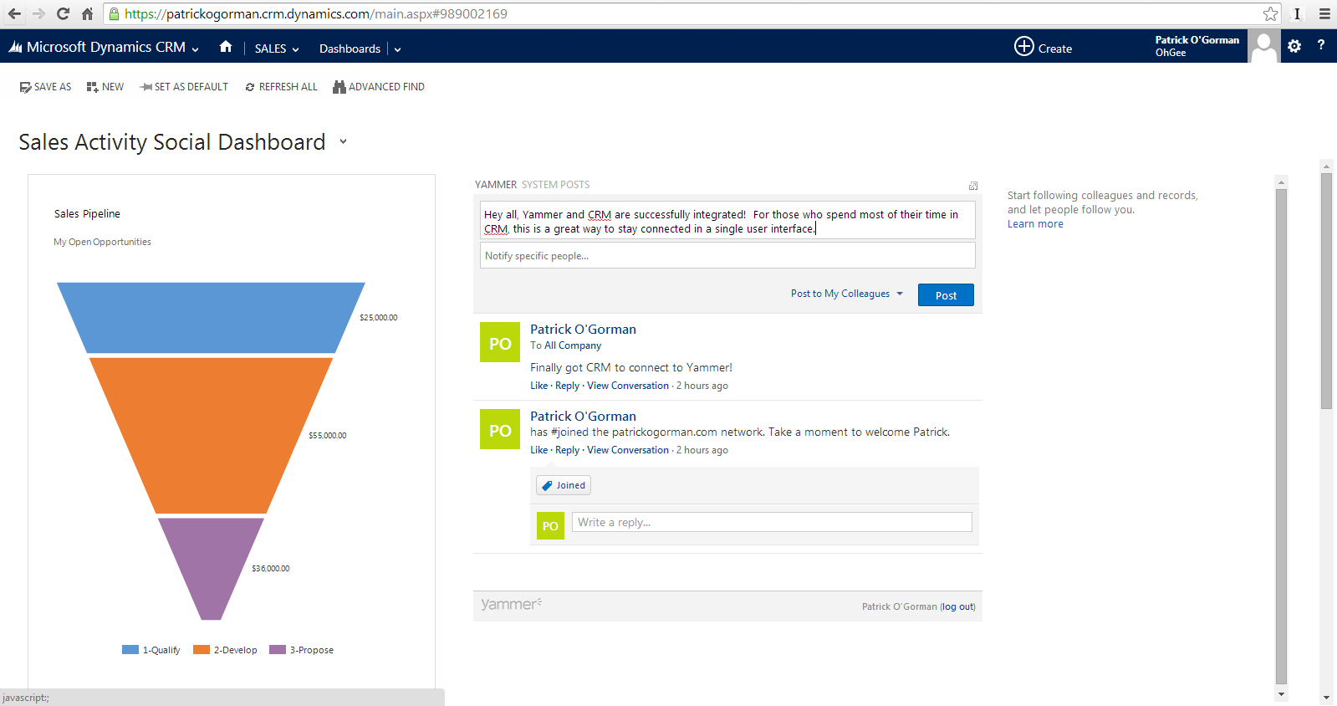Click the 1-Qualify legend color swatch

point(130,650)
